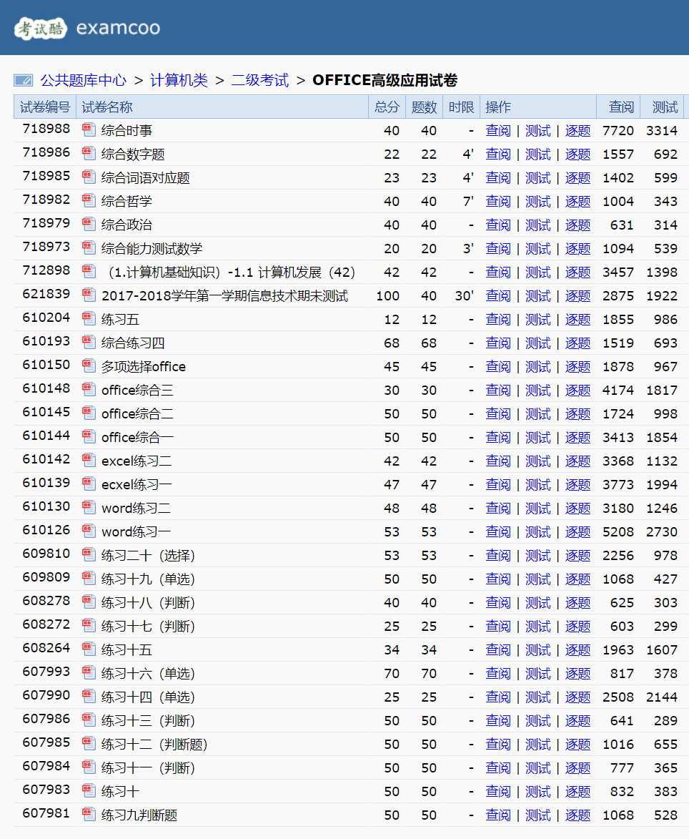The image size is (689, 839).
Task: Click the 30' time limit cell
Action: point(464,296)
